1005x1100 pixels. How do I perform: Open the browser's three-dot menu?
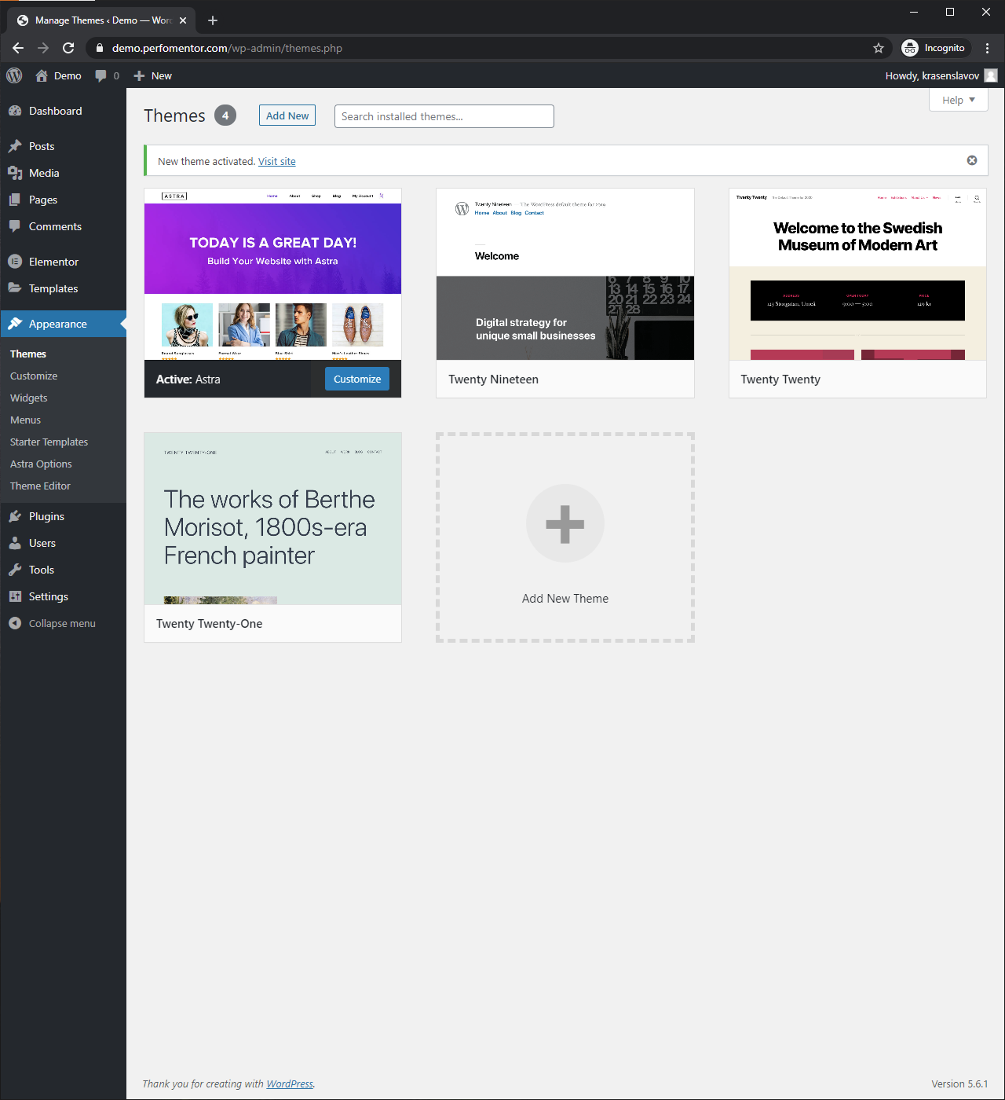(987, 48)
